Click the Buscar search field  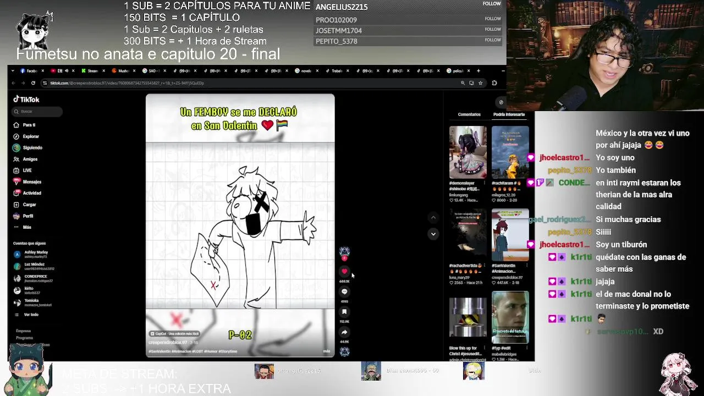click(x=37, y=111)
